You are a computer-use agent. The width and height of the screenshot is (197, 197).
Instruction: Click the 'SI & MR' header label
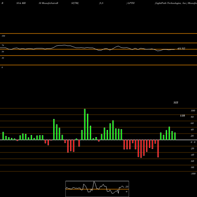click(21, 3)
